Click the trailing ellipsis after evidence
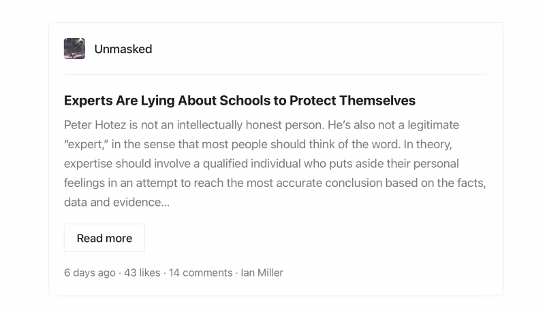The height and width of the screenshot is (314, 545). point(166,203)
